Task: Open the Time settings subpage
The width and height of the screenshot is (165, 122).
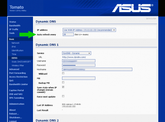Action: point(14,54)
